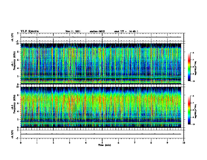Click the ch.2 'Frequency (kHz)' axis label
Screen dimensions: 207x160
[x=14, y=104]
